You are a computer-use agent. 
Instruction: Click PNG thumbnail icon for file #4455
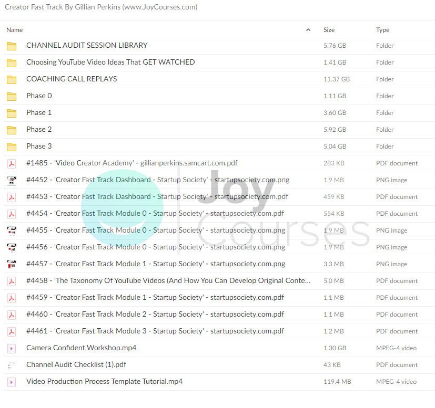pyautogui.click(x=12, y=231)
